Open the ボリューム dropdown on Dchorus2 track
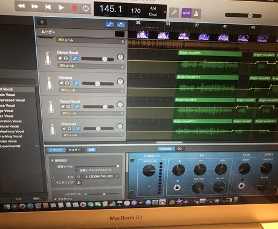The image size is (278, 229). tap(92, 135)
